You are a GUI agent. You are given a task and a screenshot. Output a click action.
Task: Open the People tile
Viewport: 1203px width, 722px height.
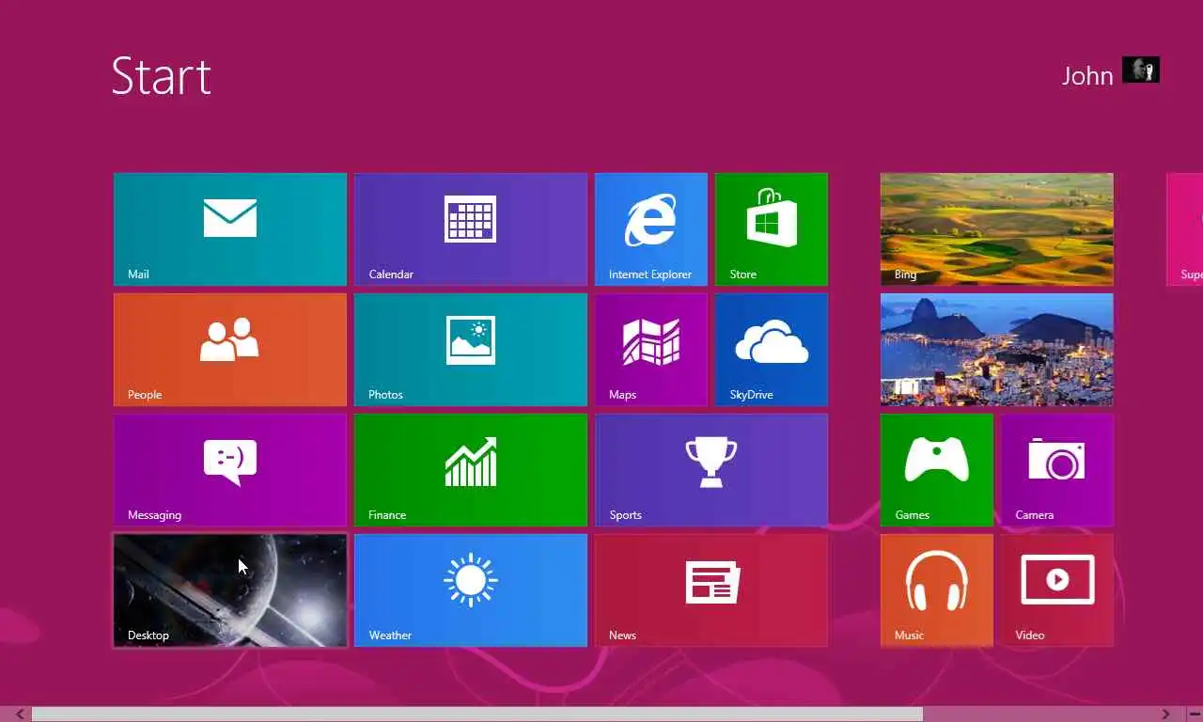point(230,350)
